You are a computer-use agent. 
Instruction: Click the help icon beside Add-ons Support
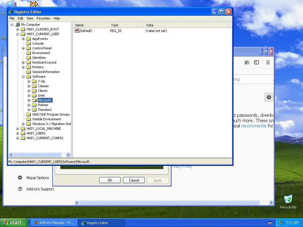tap(20, 189)
